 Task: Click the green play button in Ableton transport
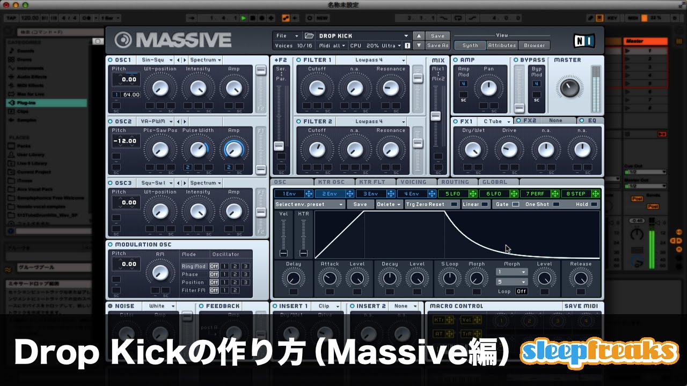point(244,18)
